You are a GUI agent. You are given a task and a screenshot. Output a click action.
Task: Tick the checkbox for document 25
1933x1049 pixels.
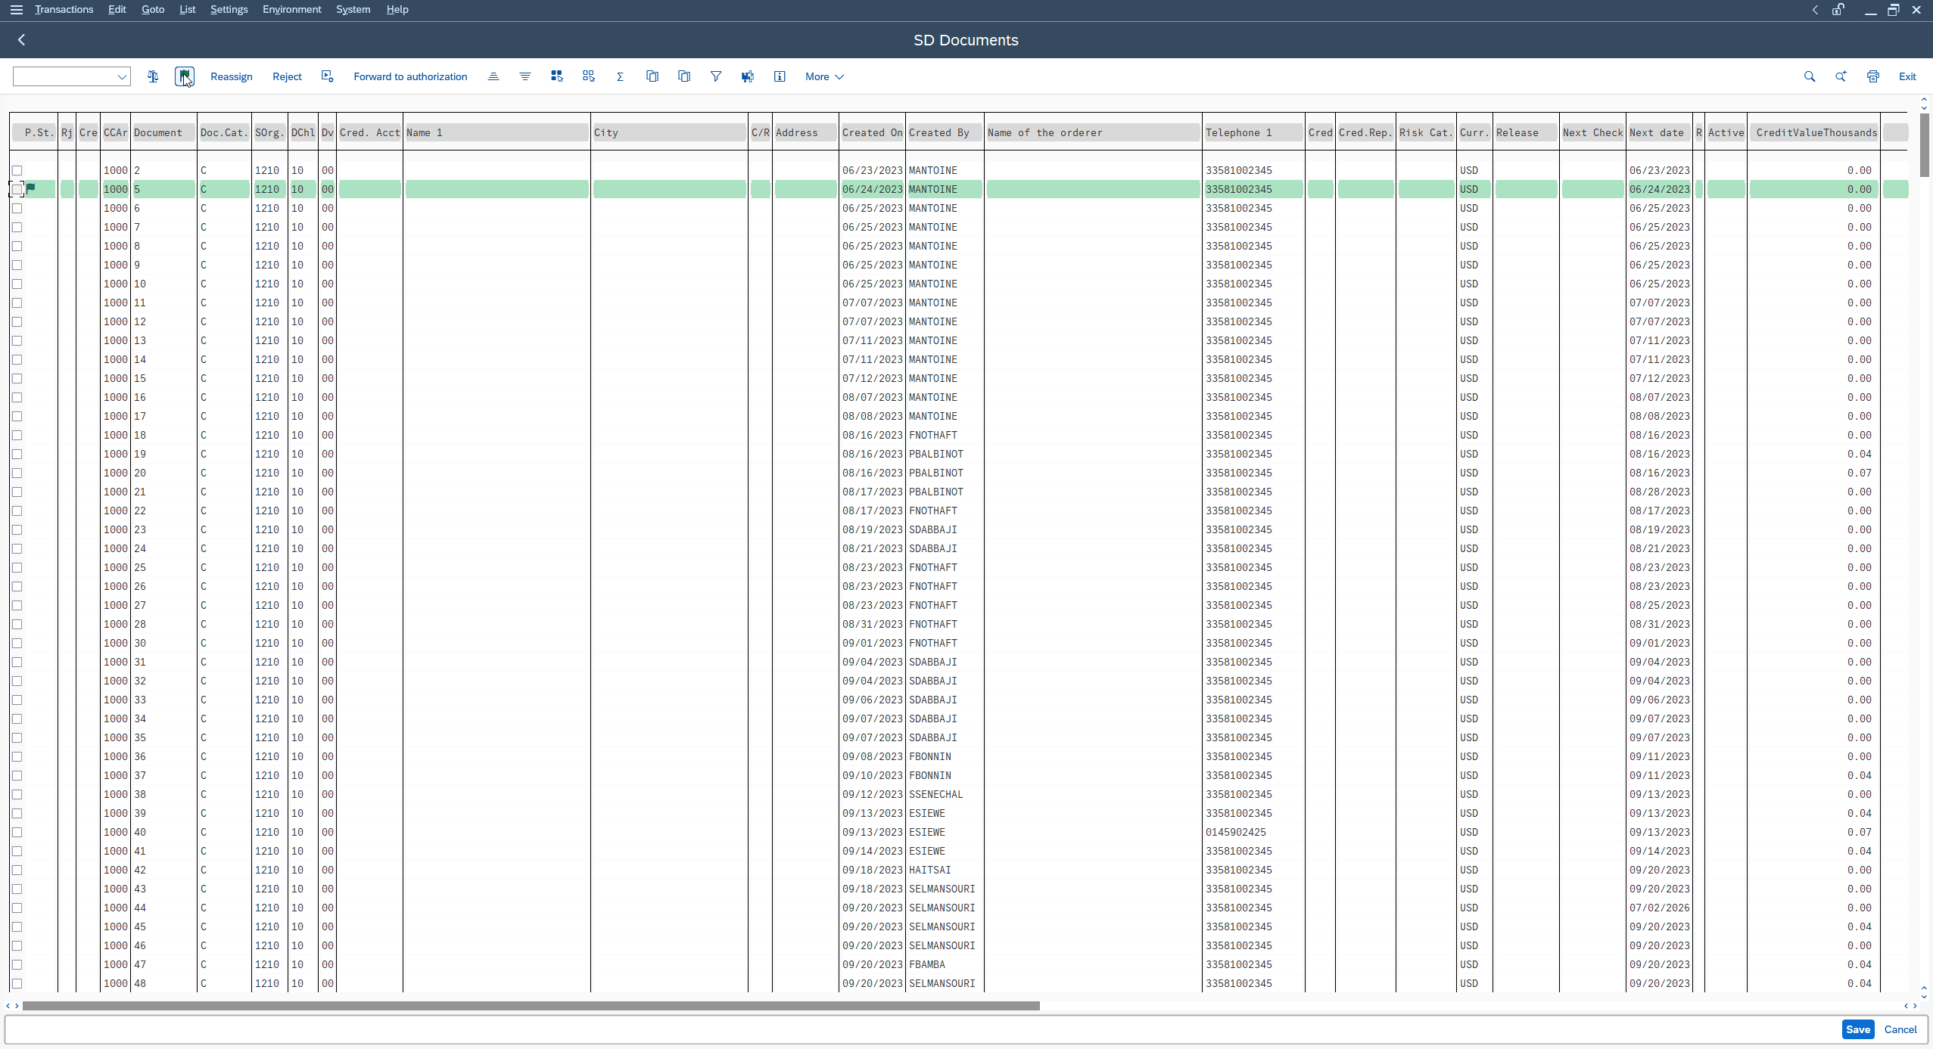(x=17, y=568)
